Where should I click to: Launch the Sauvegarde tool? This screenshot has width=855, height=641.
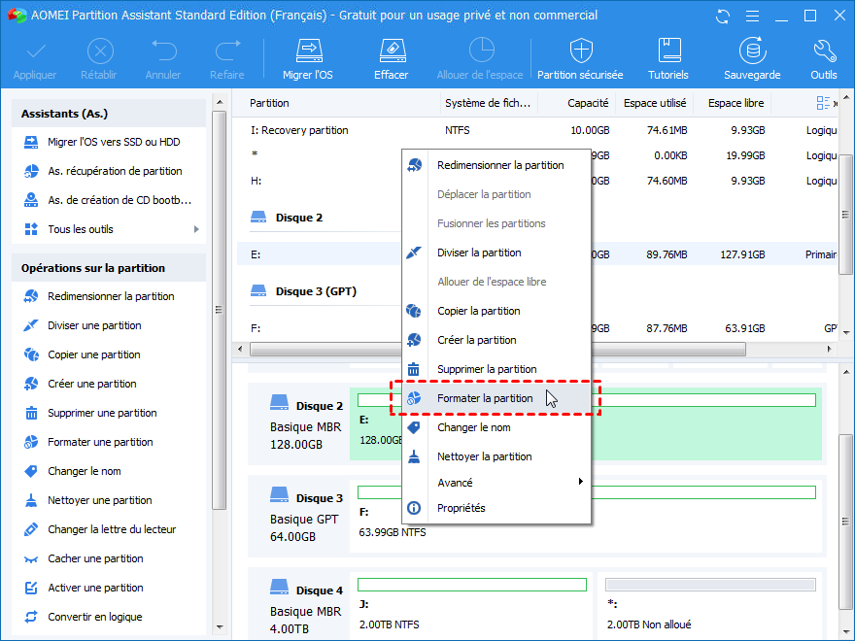pyautogui.click(x=752, y=59)
